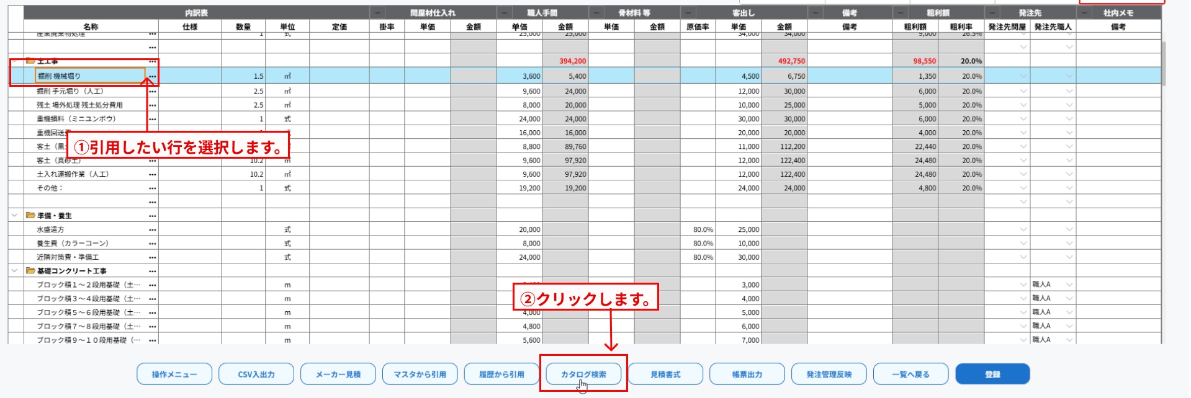Open 発注先問屋 dropdown in 掘削 機械掘り row

1023,76
